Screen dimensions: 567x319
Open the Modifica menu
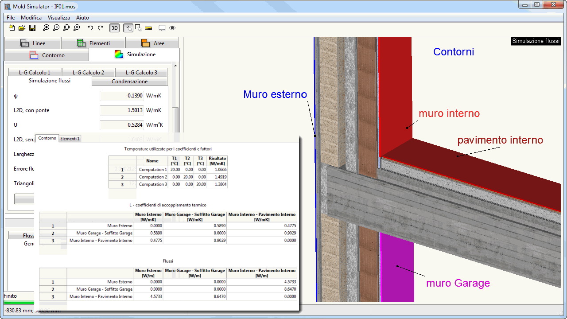[31, 18]
